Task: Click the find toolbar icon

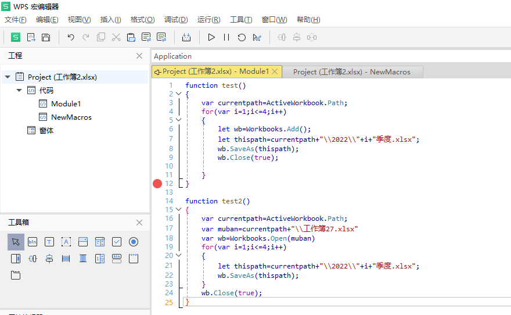Action: tap(146, 37)
